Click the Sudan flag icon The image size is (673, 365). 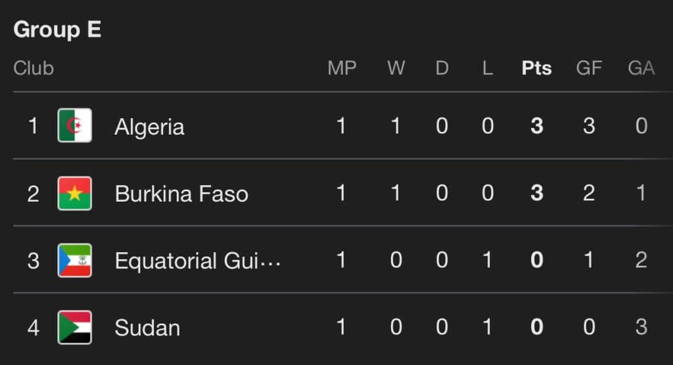pos(74,328)
